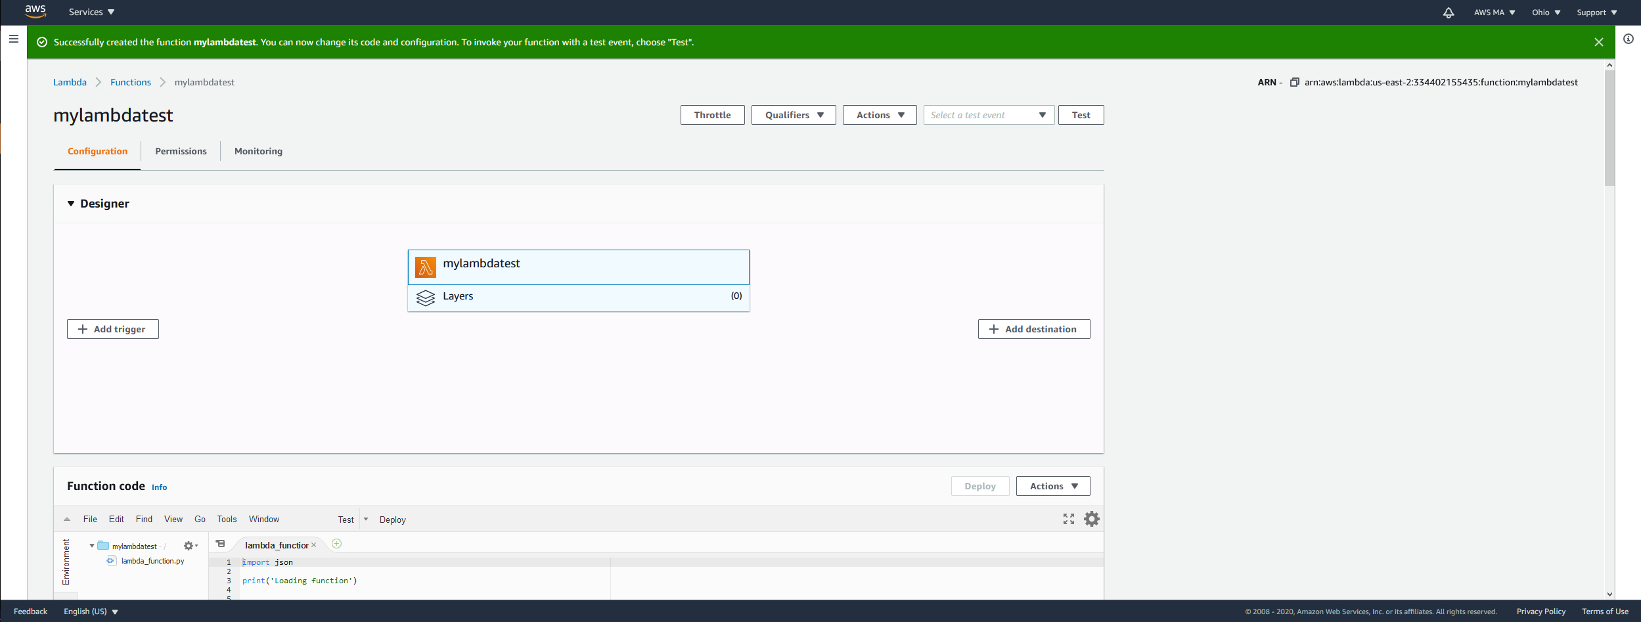Open the File menu in code editor

90,519
